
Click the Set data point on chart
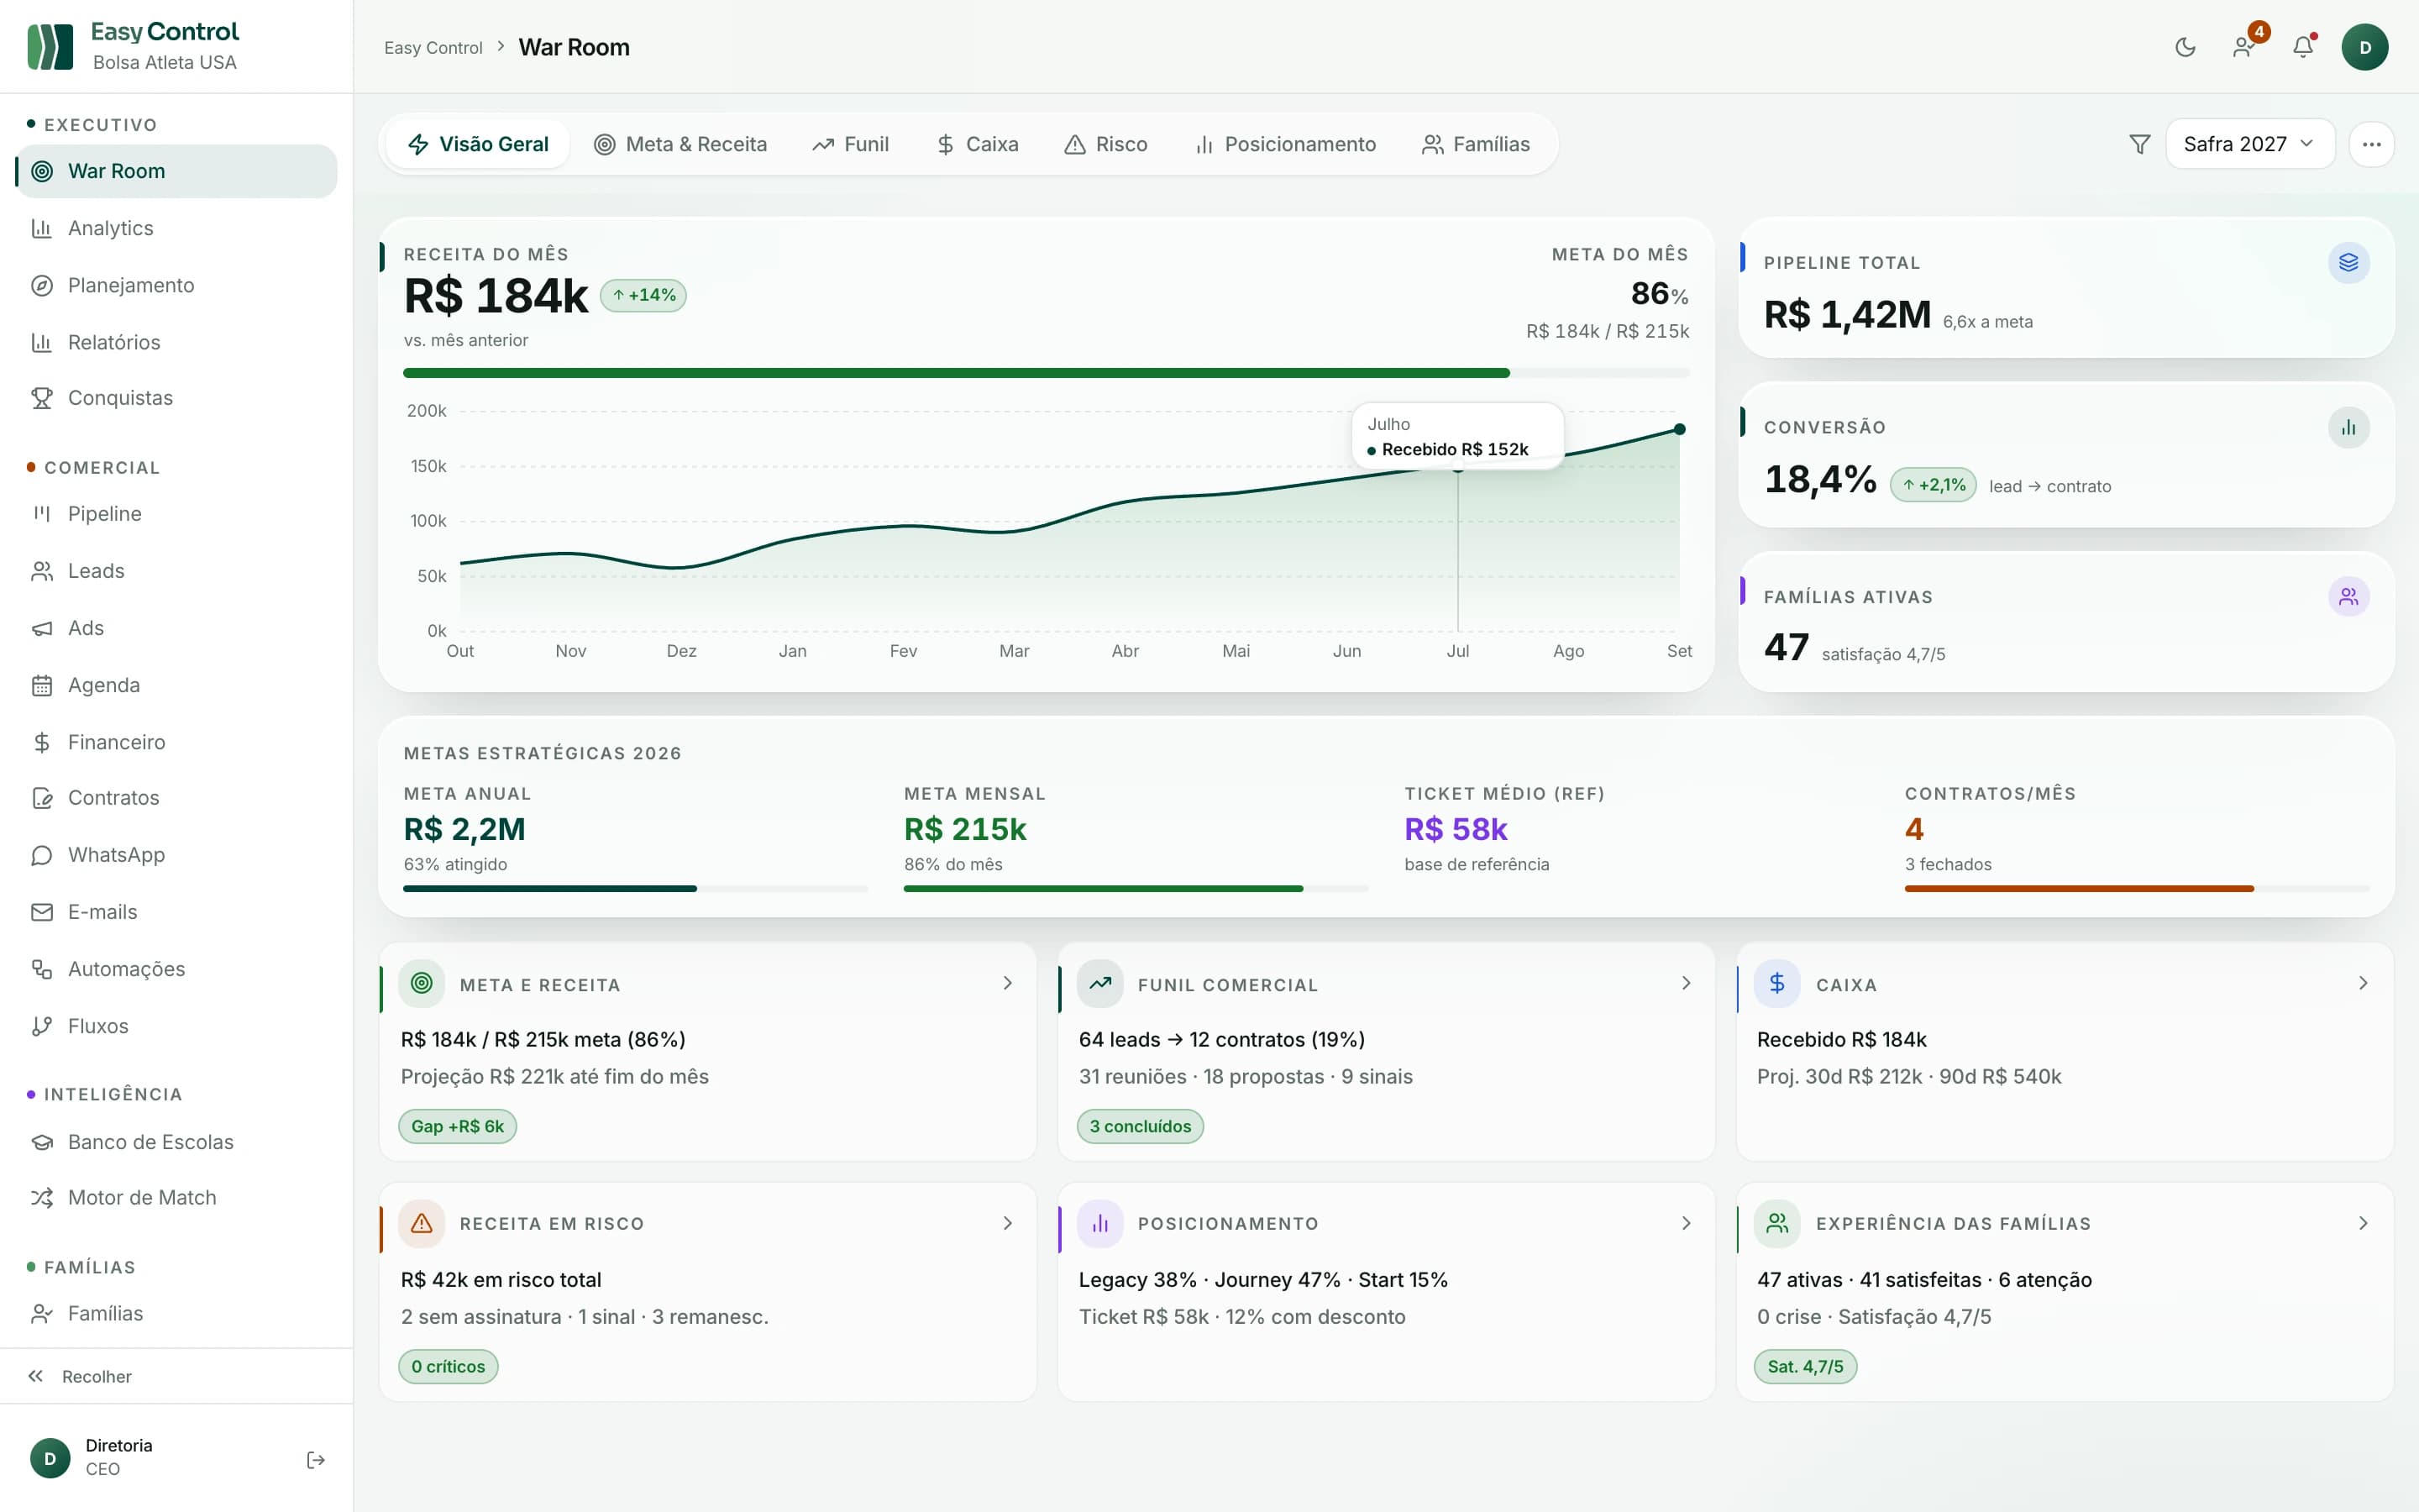tap(1679, 429)
